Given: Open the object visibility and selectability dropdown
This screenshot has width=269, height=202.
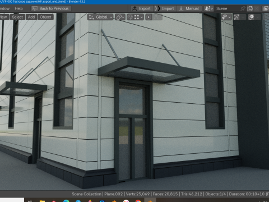Looking at the screenshot, I should [226, 17].
